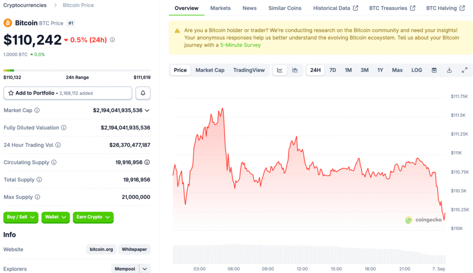This screenshot has height=273, width=473.
Task: Switch to the candlestick chart view icon
Action: [295, 70]
